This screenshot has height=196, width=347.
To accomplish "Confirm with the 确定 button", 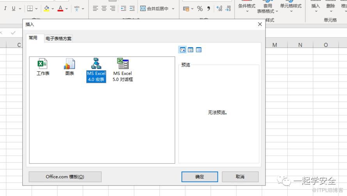I will coord(200,177).
